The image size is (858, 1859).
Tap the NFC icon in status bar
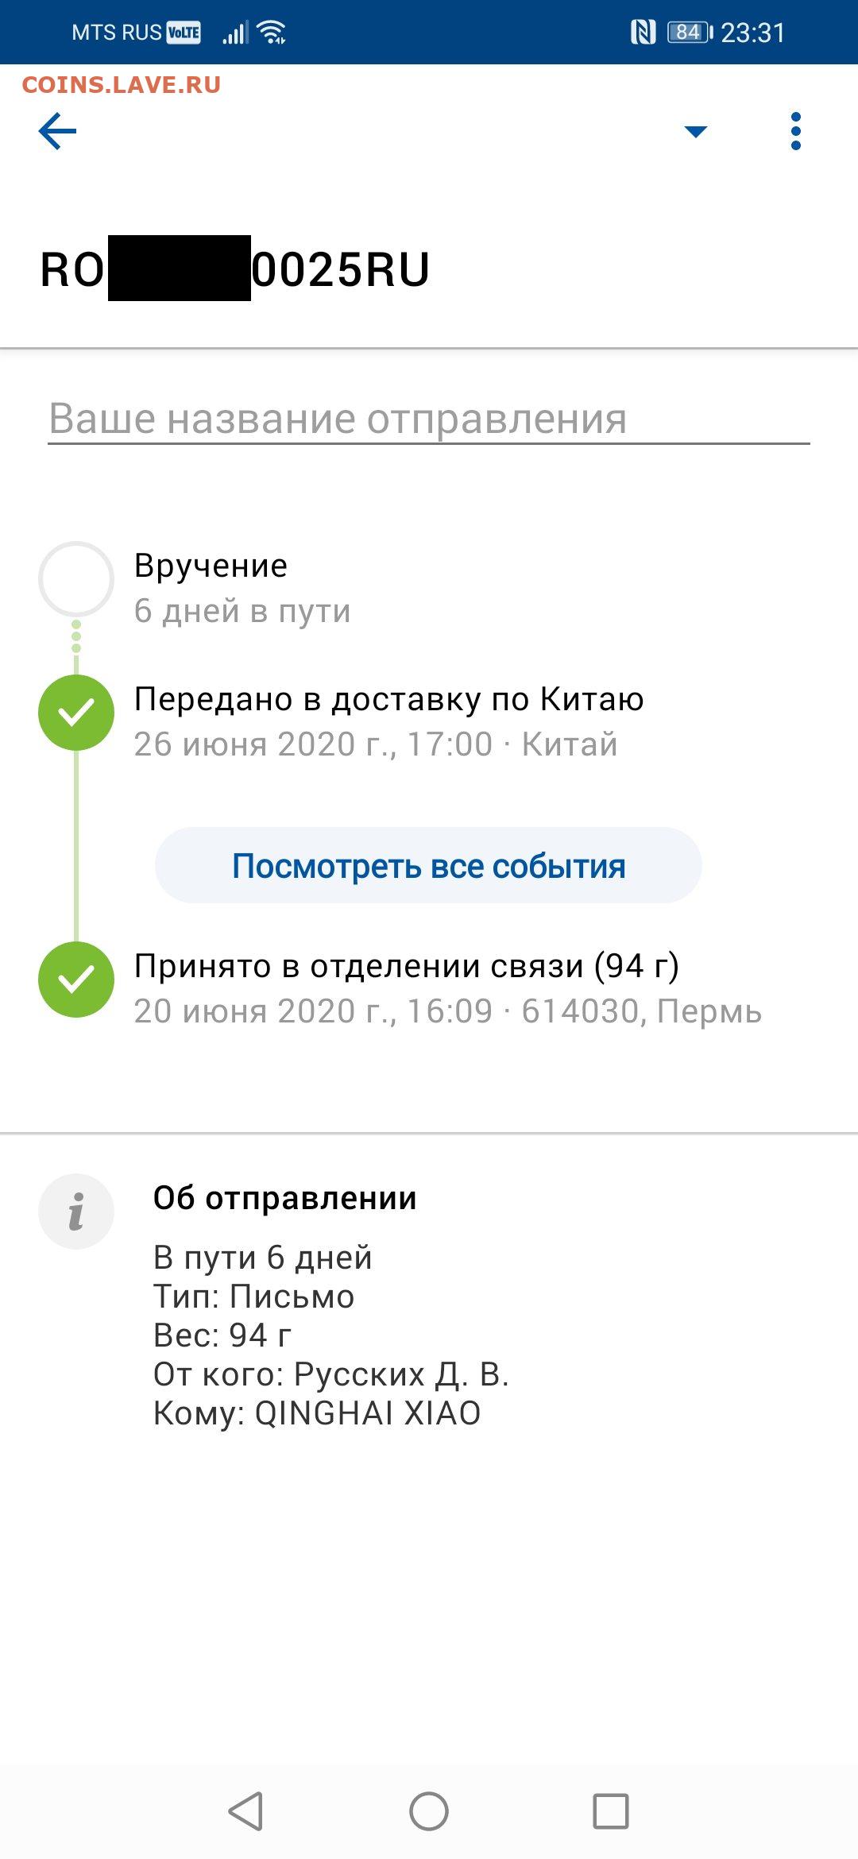[643, 33]
